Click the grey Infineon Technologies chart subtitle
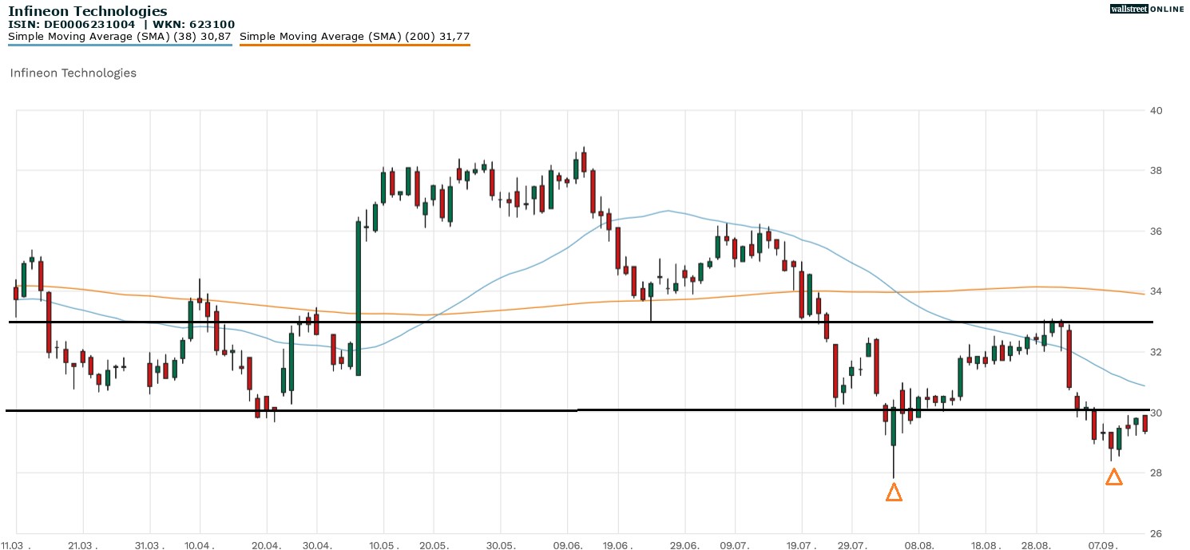The width and height of the screenshot is (1190, 550). point(73,73)
